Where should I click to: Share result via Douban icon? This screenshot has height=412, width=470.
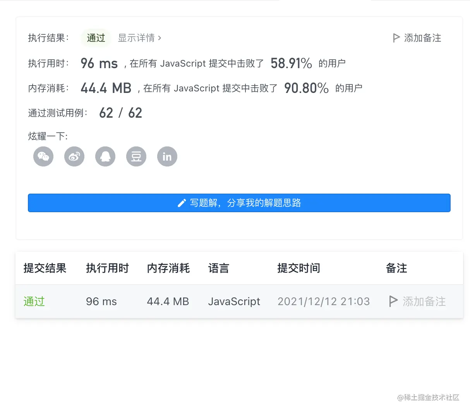pos(136,156)
